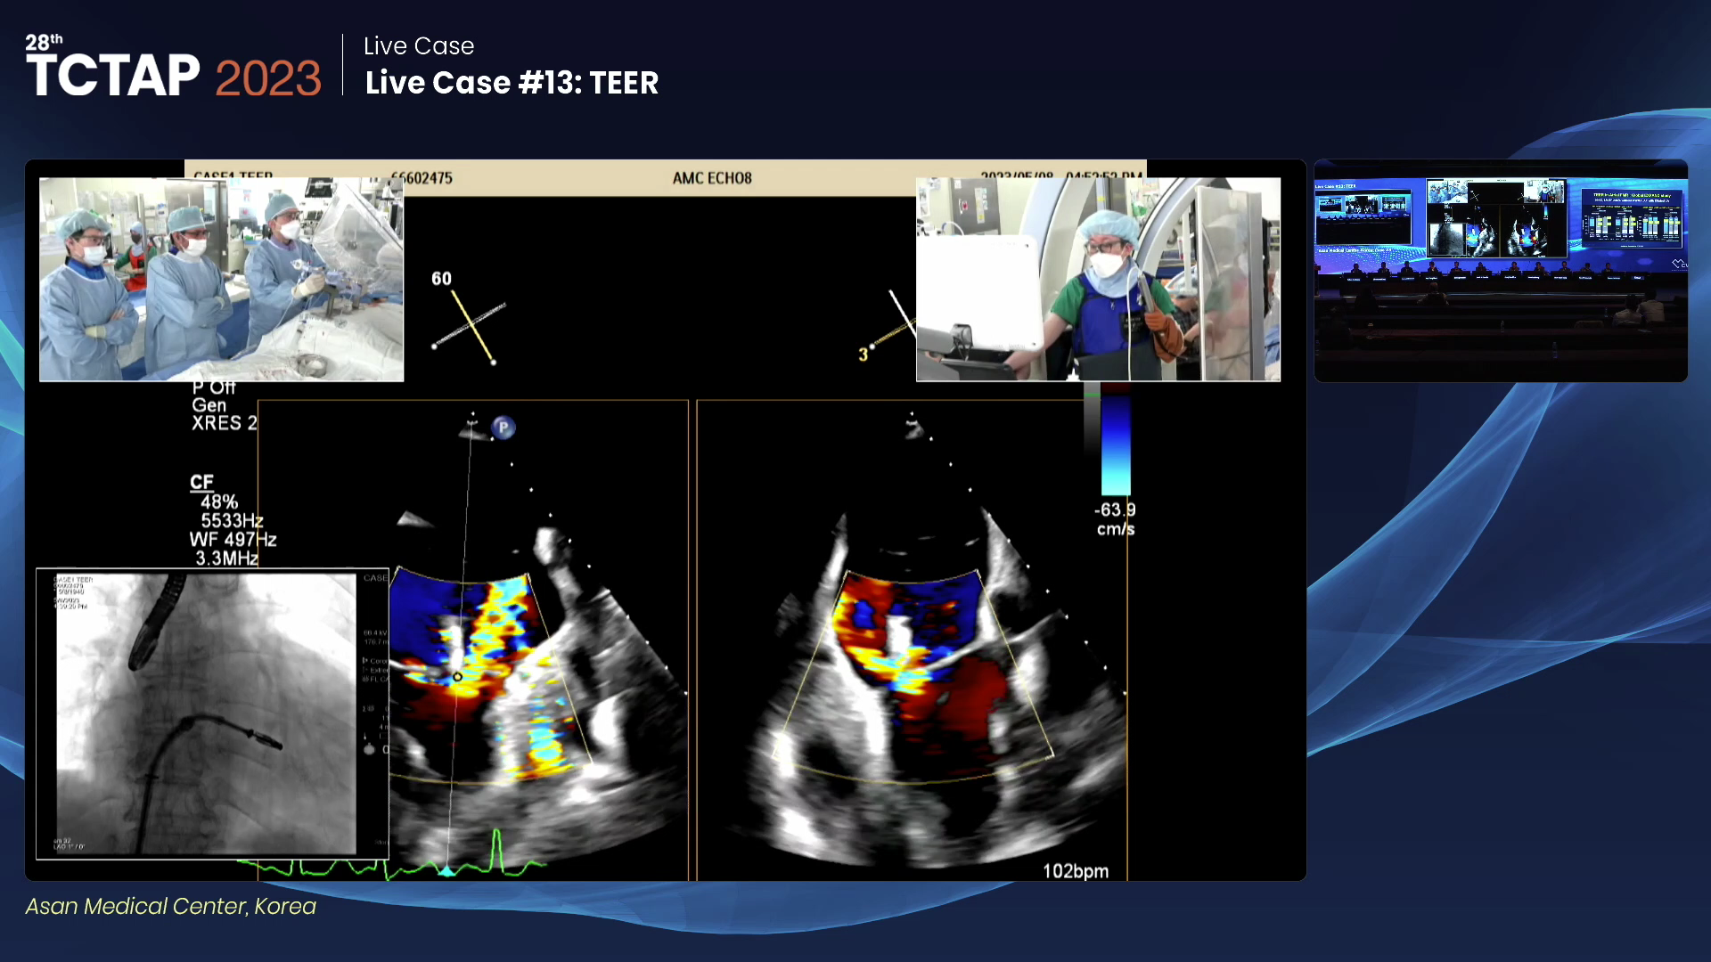The height and width of the screenshot is (962, 1711).
Task: Open the operating room camera feed thumbnail
Action: tap(221, 279)
